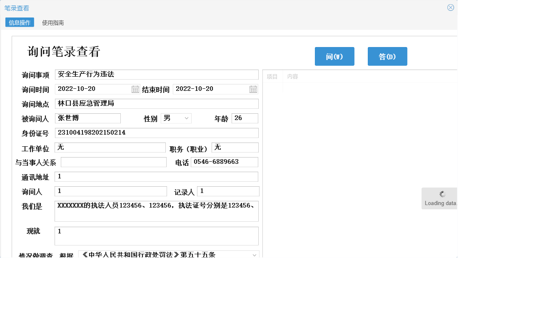Screen dimensions: 554x328
Task: Open the calendar icon for 结束时间
Action: 253,89
